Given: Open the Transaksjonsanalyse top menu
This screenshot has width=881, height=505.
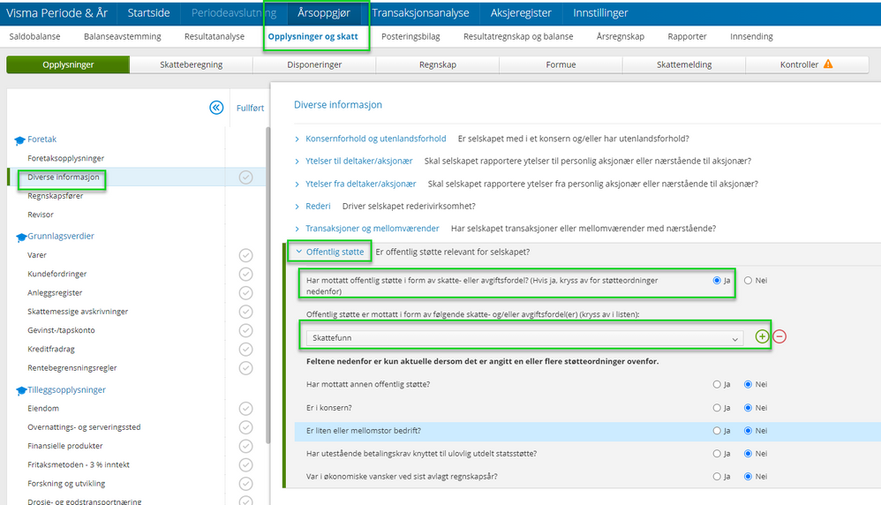Looking at the screenshot, I should (420, 13).
